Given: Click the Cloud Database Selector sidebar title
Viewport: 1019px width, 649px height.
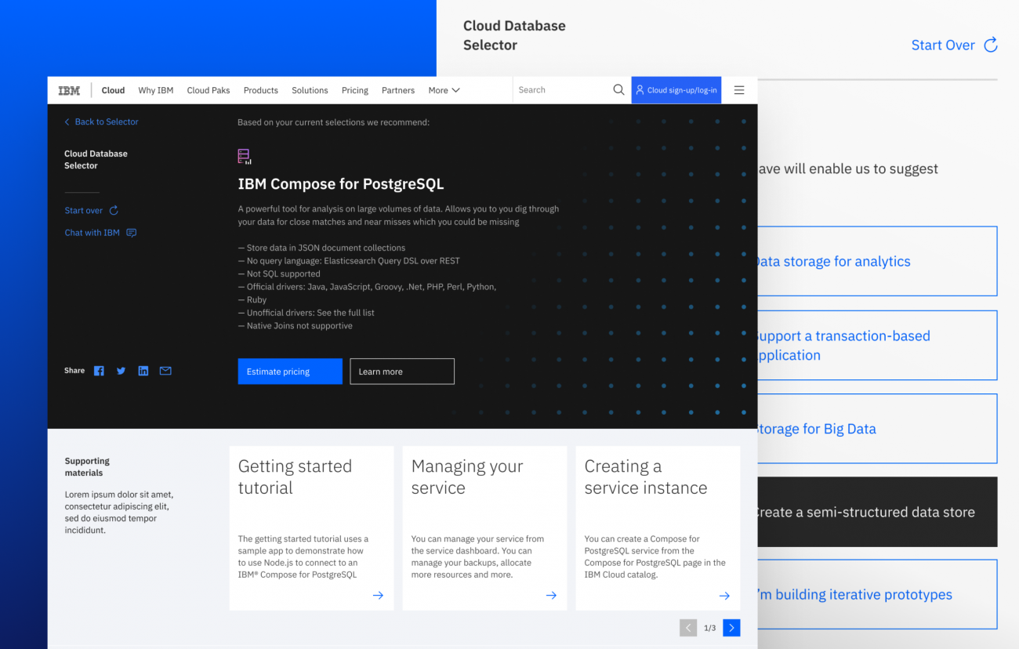Looking at the screenshot, I should point(96,160).
